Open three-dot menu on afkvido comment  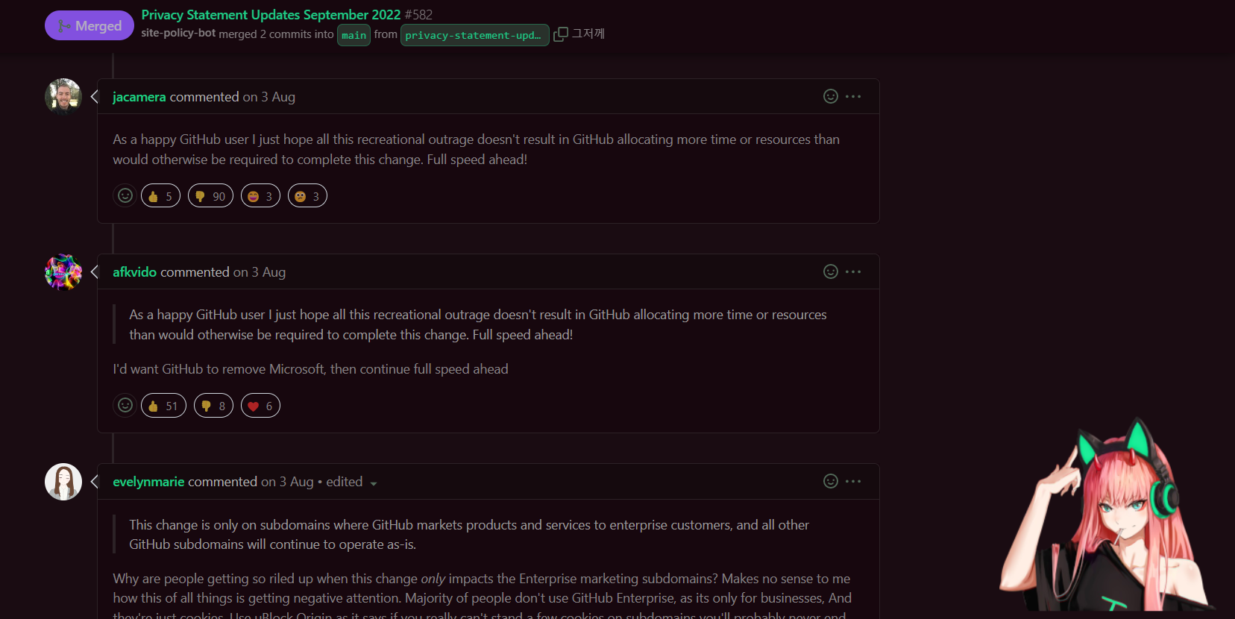853,271
